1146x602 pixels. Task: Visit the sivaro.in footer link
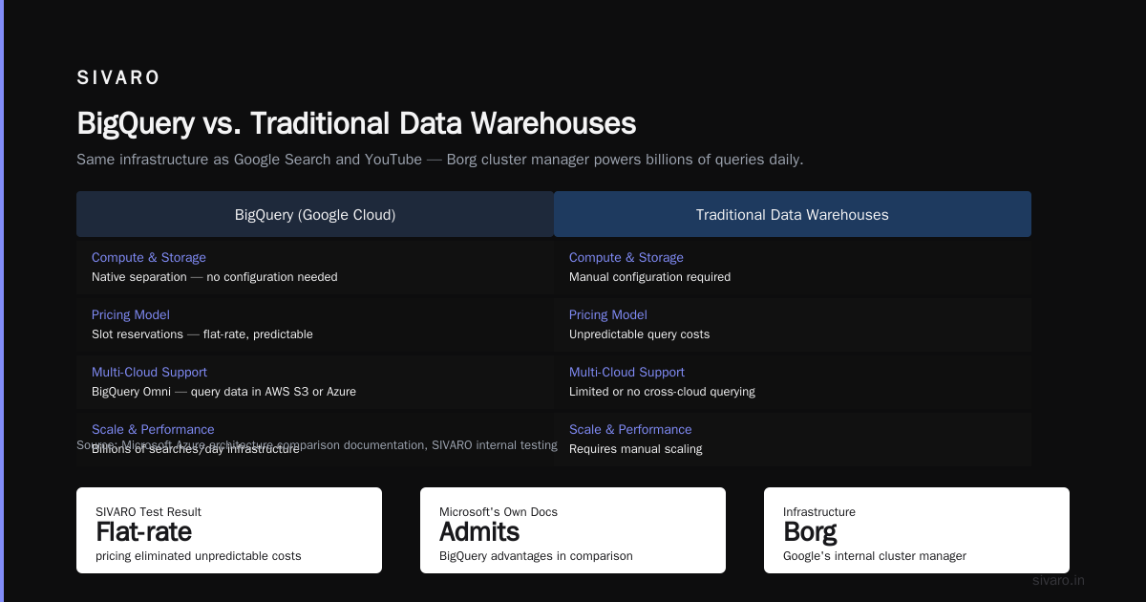[x=1058, y=580]
